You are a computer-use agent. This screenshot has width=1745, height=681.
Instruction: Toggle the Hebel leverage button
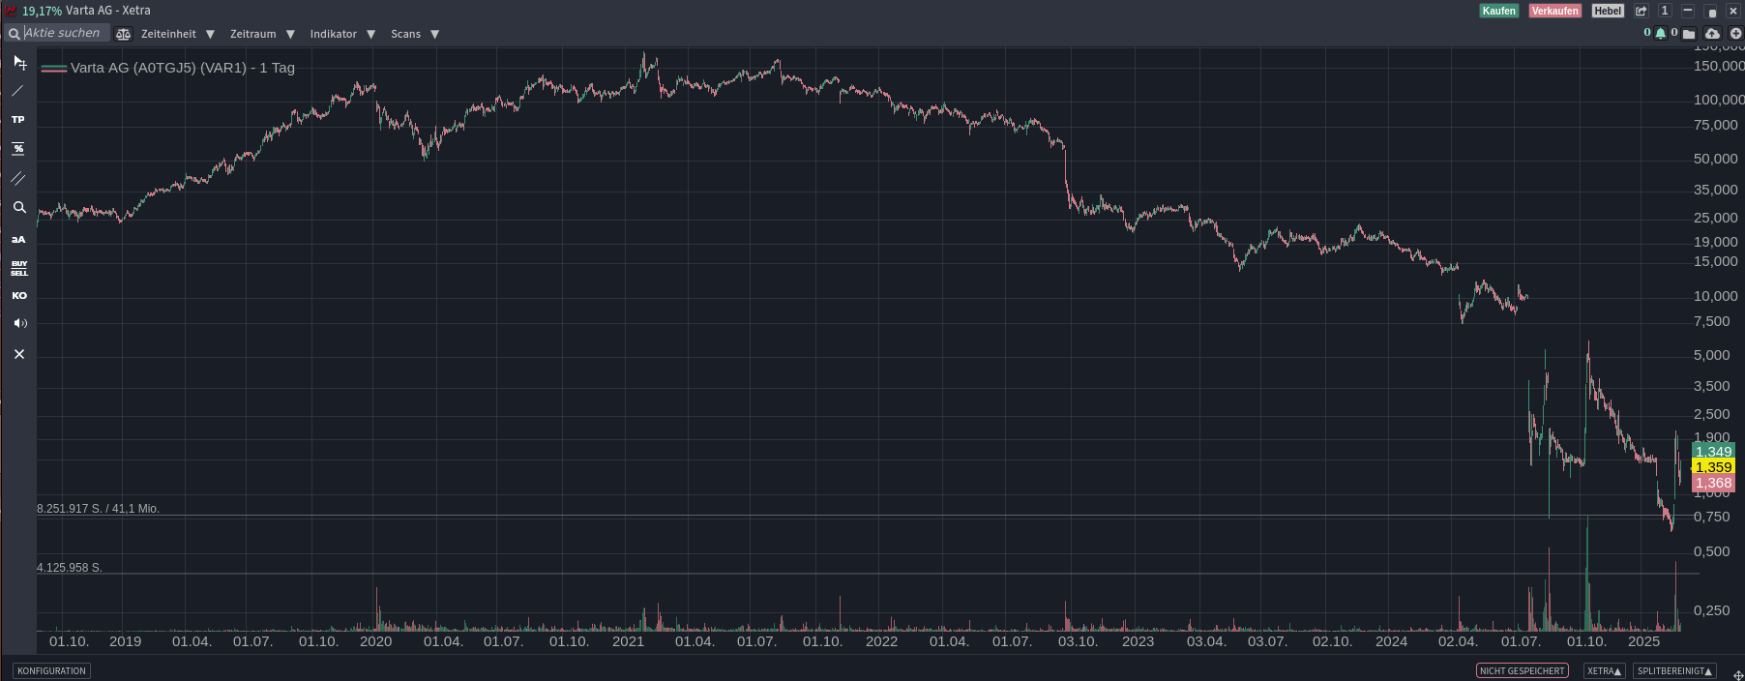click(x=1608, y=11)
